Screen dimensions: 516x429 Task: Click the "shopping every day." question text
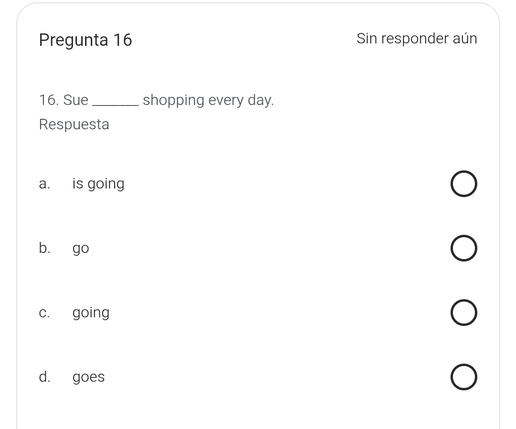[208, 101]
